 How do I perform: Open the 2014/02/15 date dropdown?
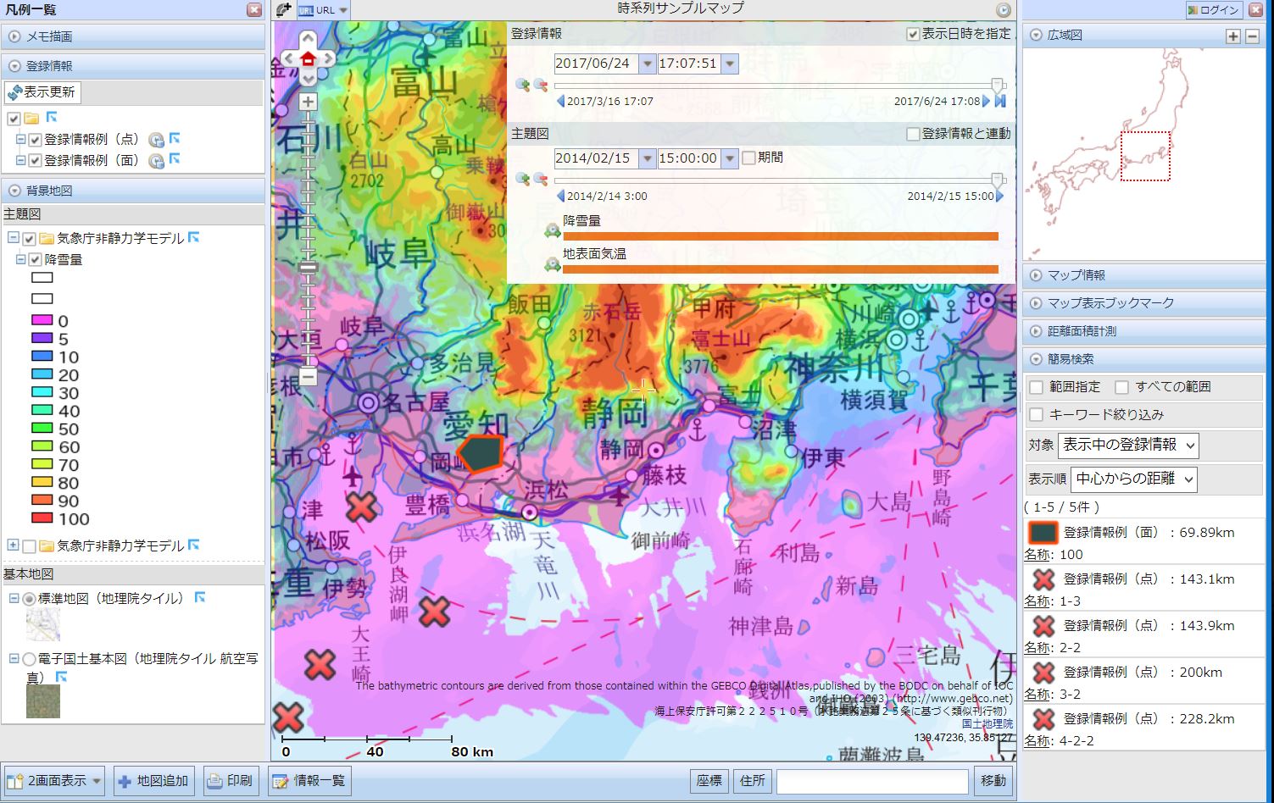[647, 158]
